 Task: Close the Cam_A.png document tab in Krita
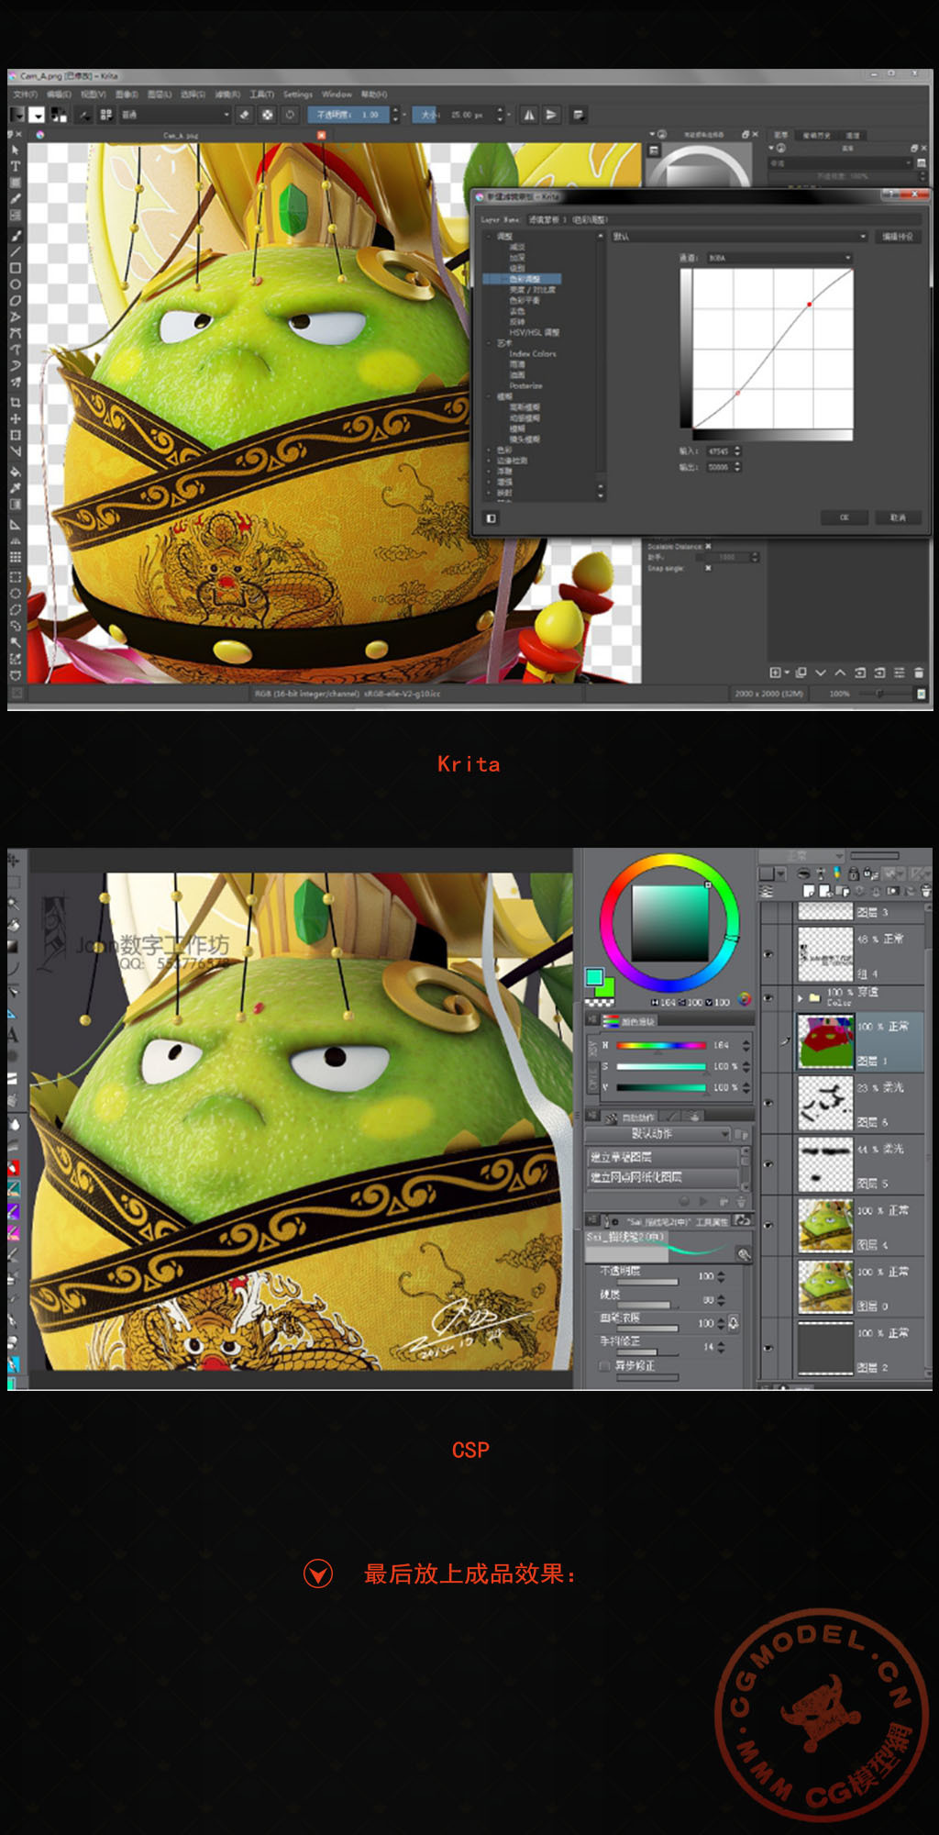321,136
